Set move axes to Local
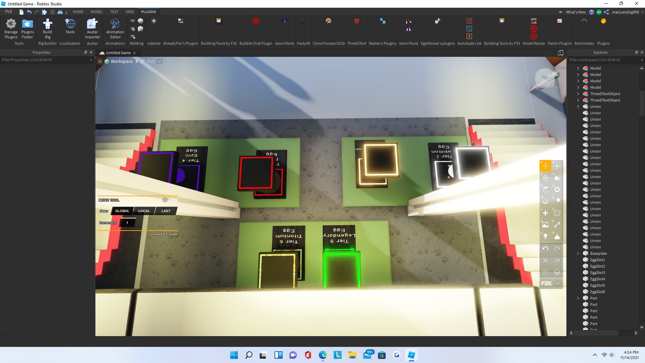645x363 pixels. 144,211
